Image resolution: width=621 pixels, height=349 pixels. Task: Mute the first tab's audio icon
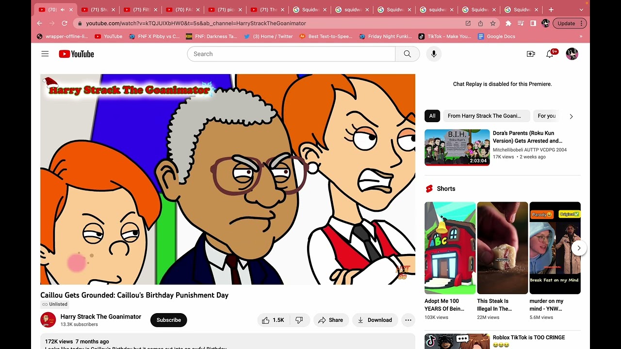coord(62,10)
